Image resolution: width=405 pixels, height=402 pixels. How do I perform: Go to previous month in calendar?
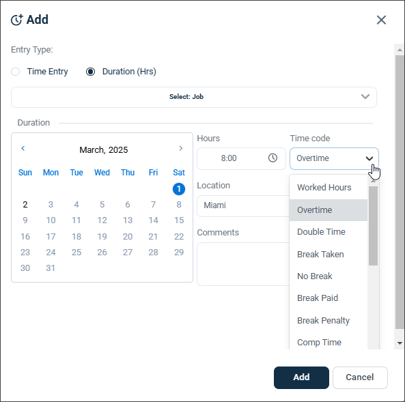(x=23, y=148)
